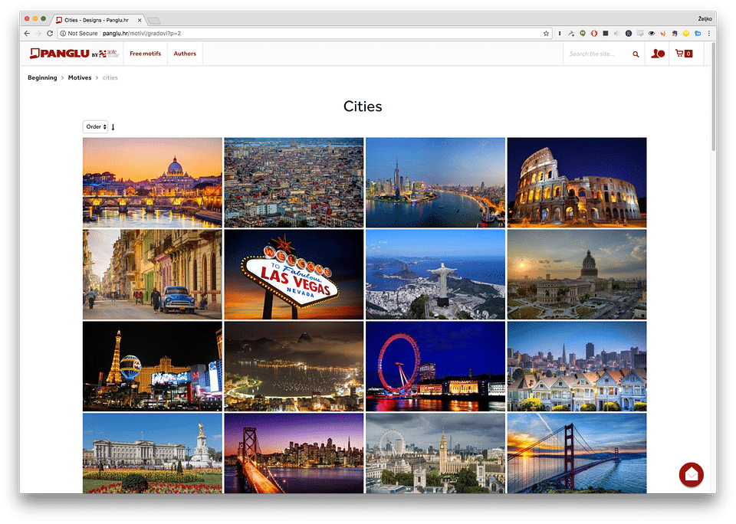The width and height of the screenshot is (736, 524).
Task: Open the Shanghai skyline river thumbnail
Action: 435,182
